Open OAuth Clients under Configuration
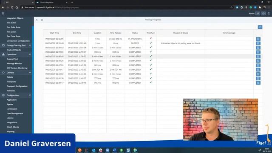 point(13,127)
